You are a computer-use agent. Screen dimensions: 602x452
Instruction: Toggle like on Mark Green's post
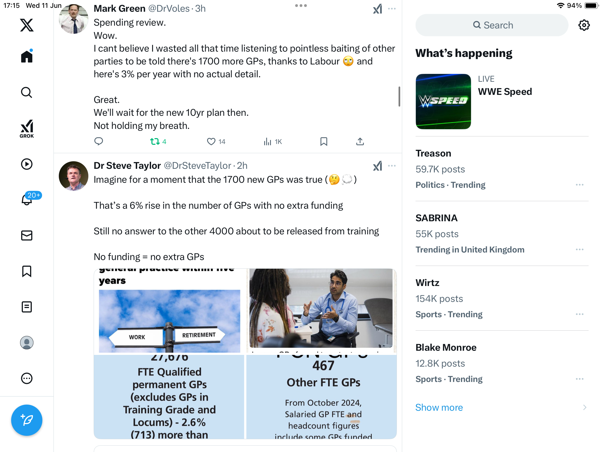(216, 142)
